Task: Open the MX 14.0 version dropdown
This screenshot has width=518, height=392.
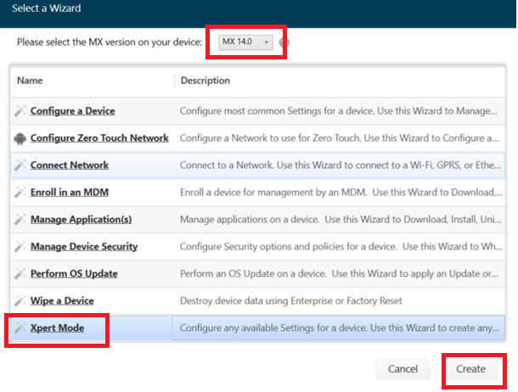Action: [x=245, y=42]
